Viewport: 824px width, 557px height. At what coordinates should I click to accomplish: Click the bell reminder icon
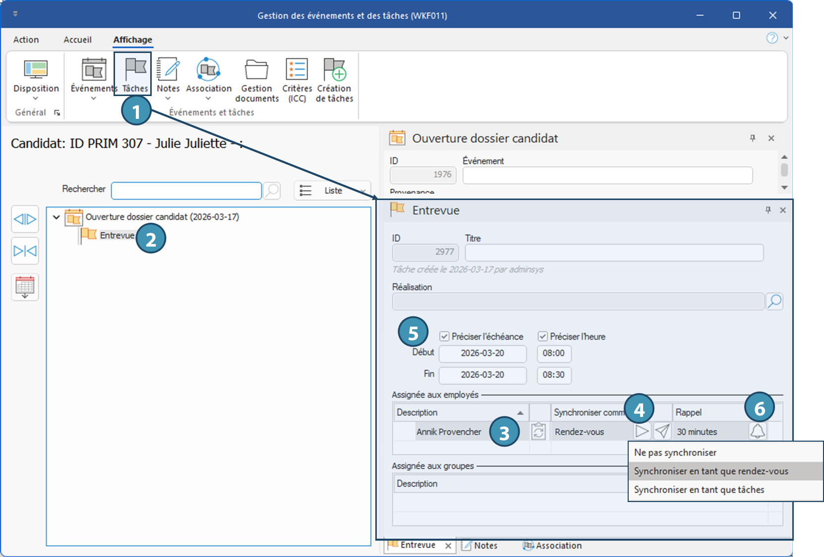(757, 431)
